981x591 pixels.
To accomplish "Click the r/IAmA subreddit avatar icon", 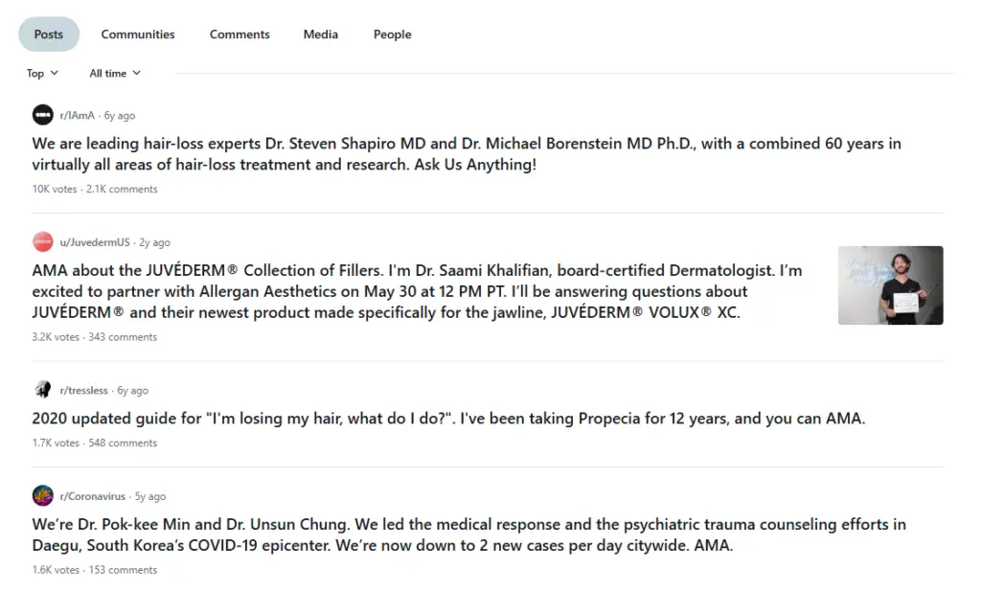I will click(x=41, y=114).
